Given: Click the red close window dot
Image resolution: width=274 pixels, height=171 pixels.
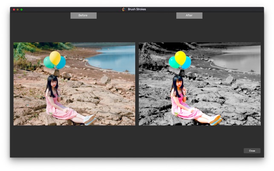Looking at the screenshot, I should point(14,10).
